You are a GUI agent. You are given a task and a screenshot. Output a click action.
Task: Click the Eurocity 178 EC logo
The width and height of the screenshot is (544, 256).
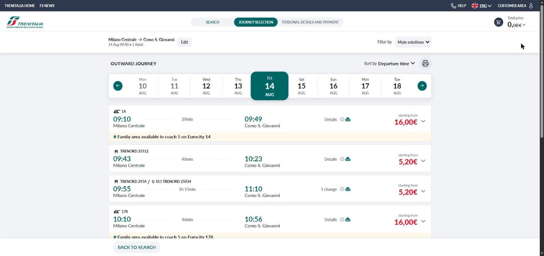click(x=117, y=212)
